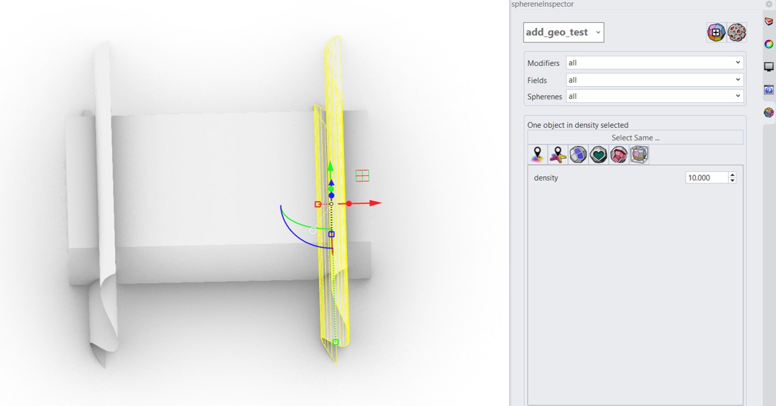
Task: Open the display monitor panel tab
Action: (x=769, y=67)
